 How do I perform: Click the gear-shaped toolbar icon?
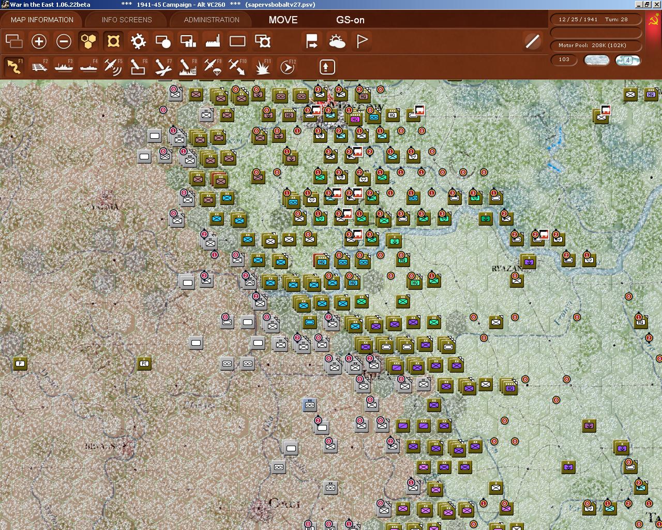pos(138,41)
